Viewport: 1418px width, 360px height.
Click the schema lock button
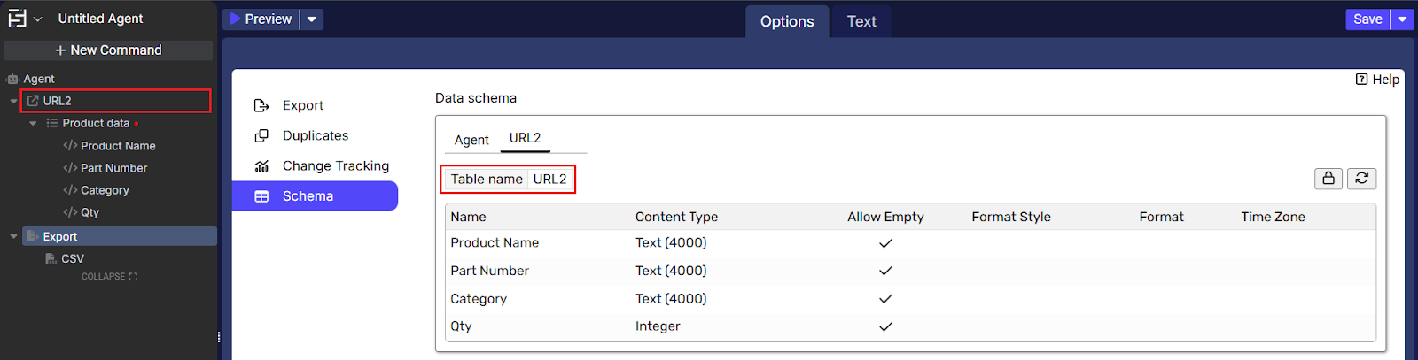point(1328,179)
